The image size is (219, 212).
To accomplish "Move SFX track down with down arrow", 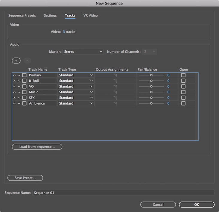I will [19, 98].
